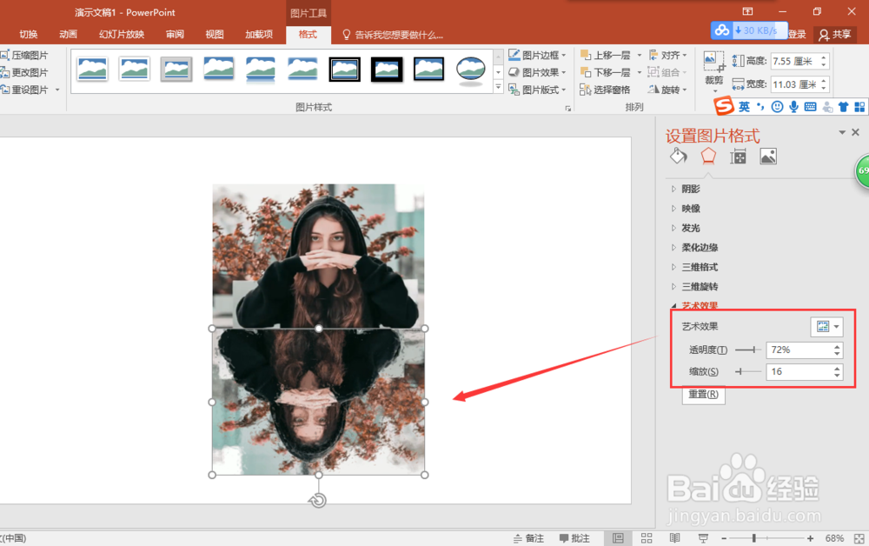
Task: Switch to the 幻灯片放映 slide show tab
Action: click(122, 35)
